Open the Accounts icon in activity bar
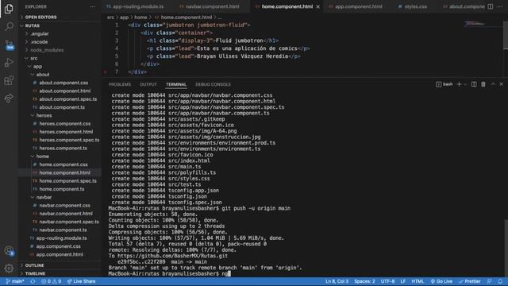 pyautogui.click(x=9, y=251)
